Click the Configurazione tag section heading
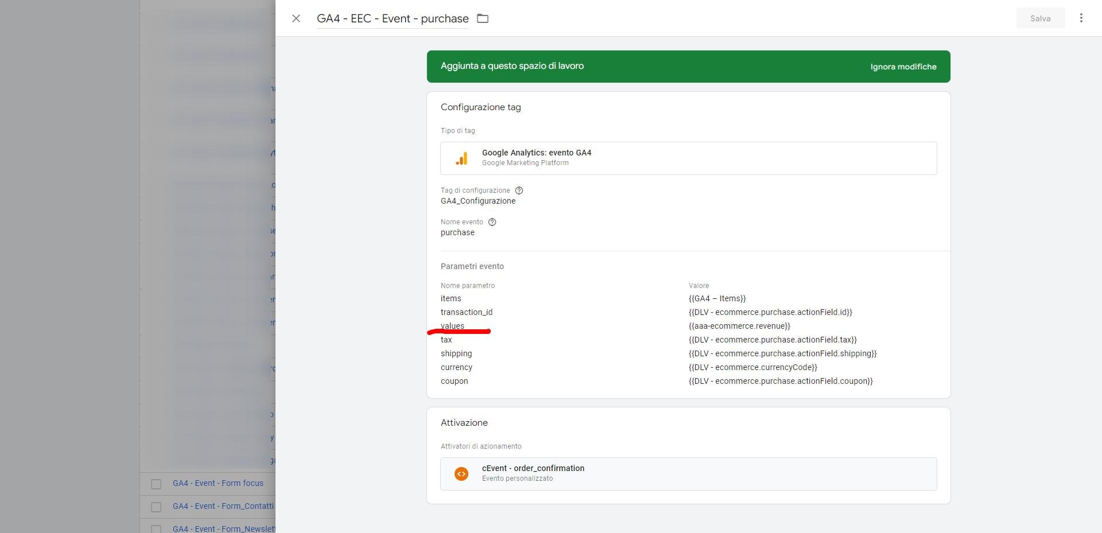The height and width of the screenshot is (533, 1102). click(480, 107)
